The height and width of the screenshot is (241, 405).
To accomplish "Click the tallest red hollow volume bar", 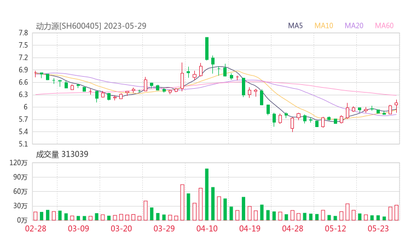I will pyautogui.click(x=182, y=202).
